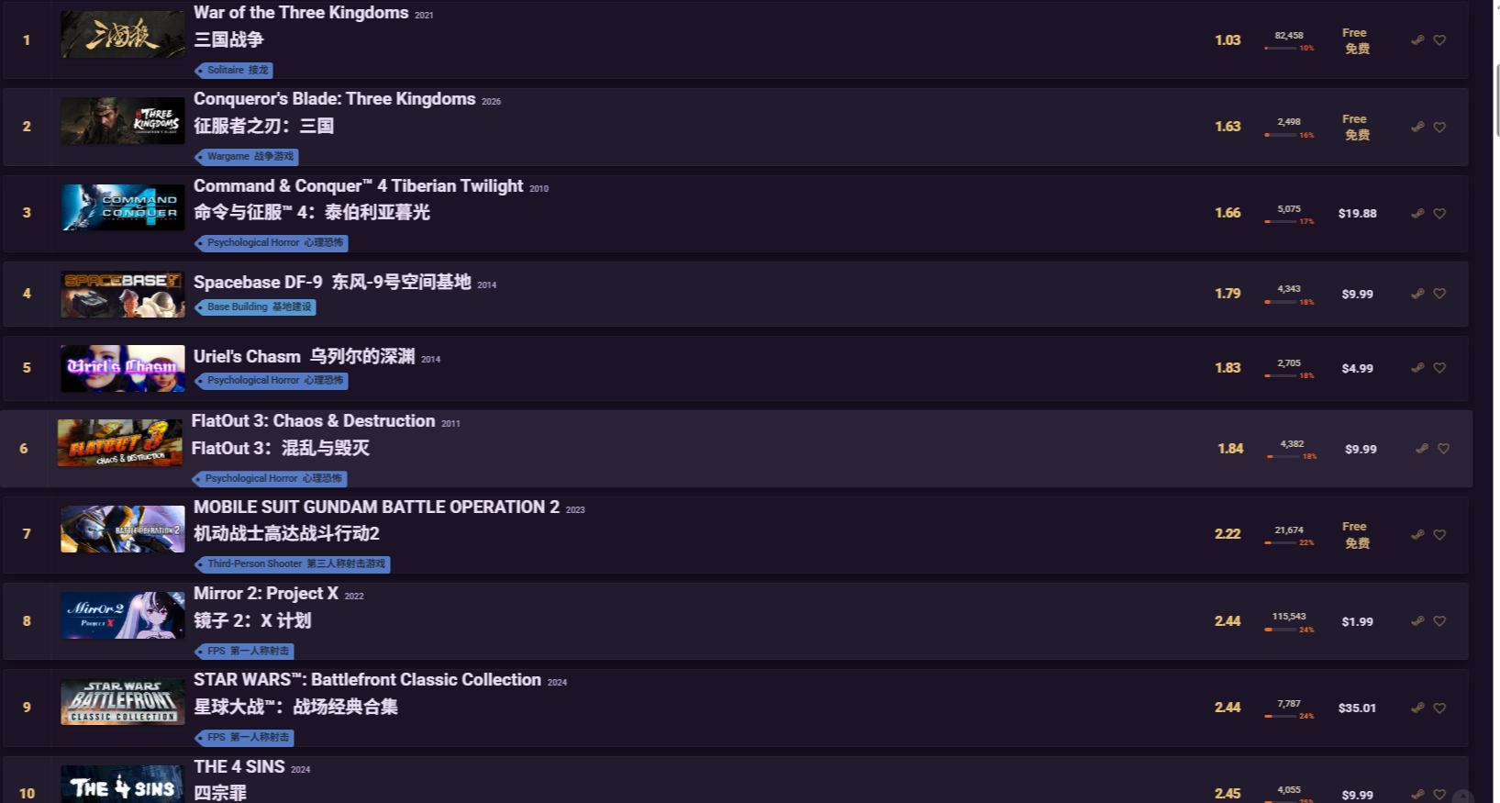Select the Solitaire tag under War of Three Kingdoms
Viewport: 1500px width, 803px height.
click(x=234, y=70)
